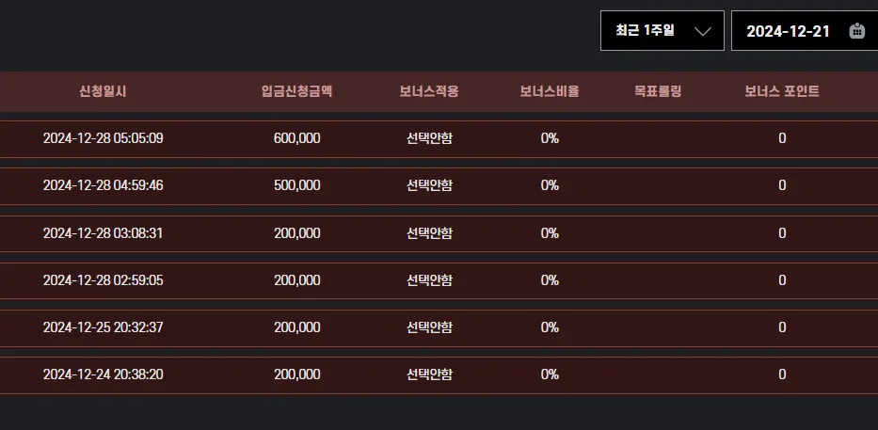Click the 보너스 포인트 column header

(782, 91)
